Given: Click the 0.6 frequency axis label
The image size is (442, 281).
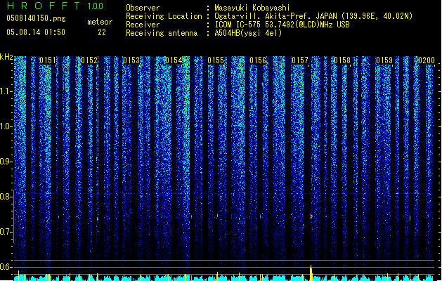Looking at the screenshot, I should click(6, 267).
